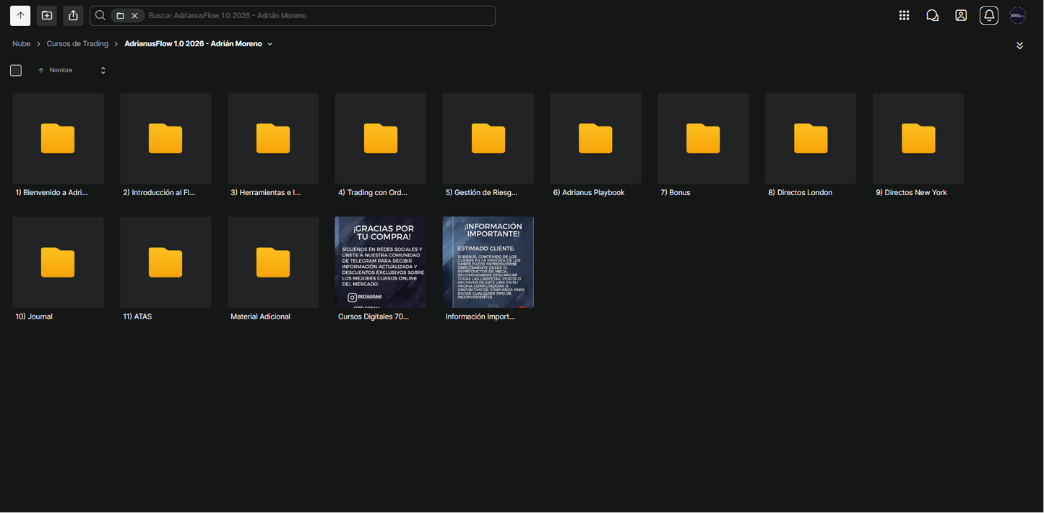
Task: Click the share folder icon
Action: coord(73,15)
